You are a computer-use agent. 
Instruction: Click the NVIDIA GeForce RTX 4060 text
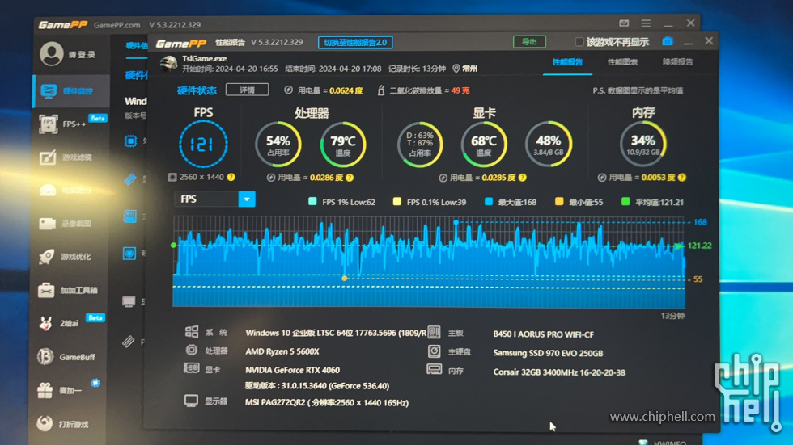(292, 371)
